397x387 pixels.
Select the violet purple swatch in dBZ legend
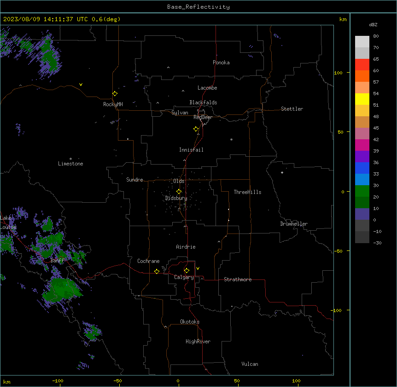click(x=362, y=156)
